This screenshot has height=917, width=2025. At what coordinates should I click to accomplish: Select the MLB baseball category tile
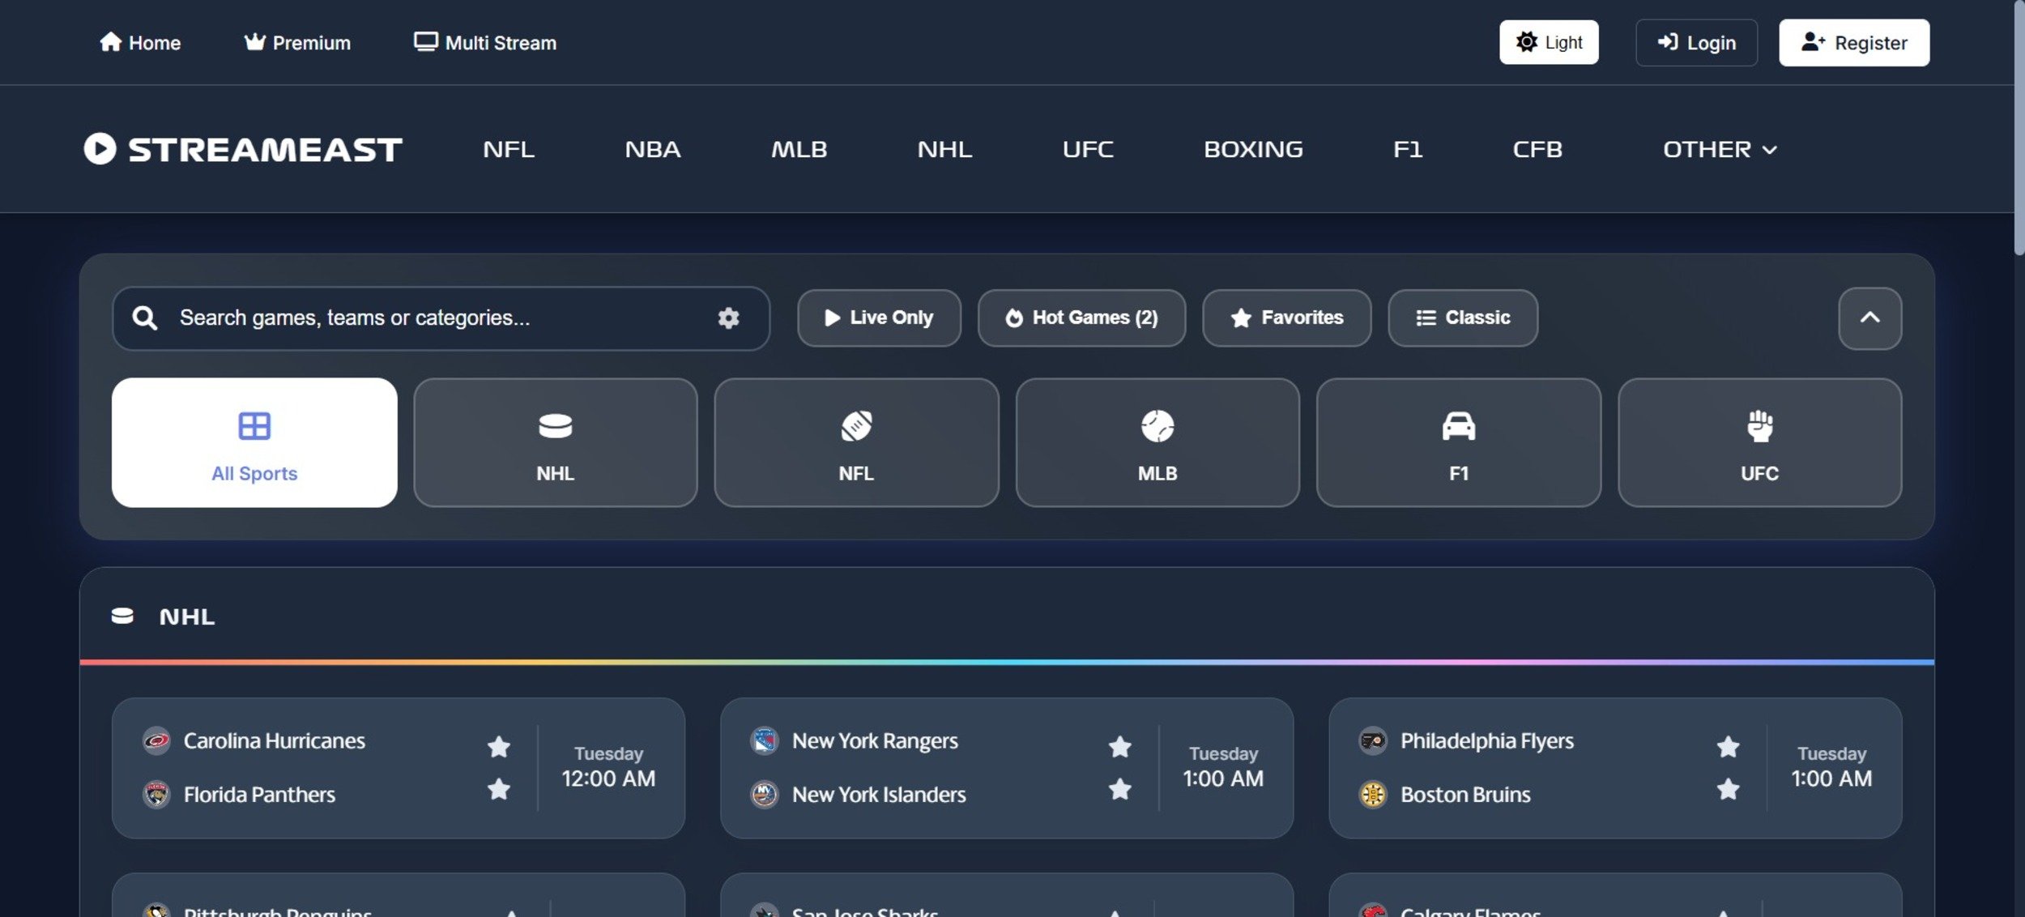(1157, 442)
